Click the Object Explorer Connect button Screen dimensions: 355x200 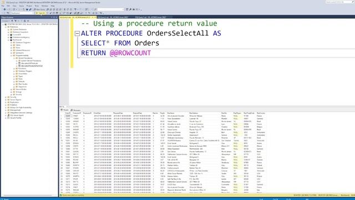[6, 21]
